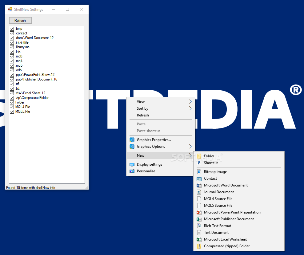
Task: Click the Contact card icon
Action: [x=199, y=179]
